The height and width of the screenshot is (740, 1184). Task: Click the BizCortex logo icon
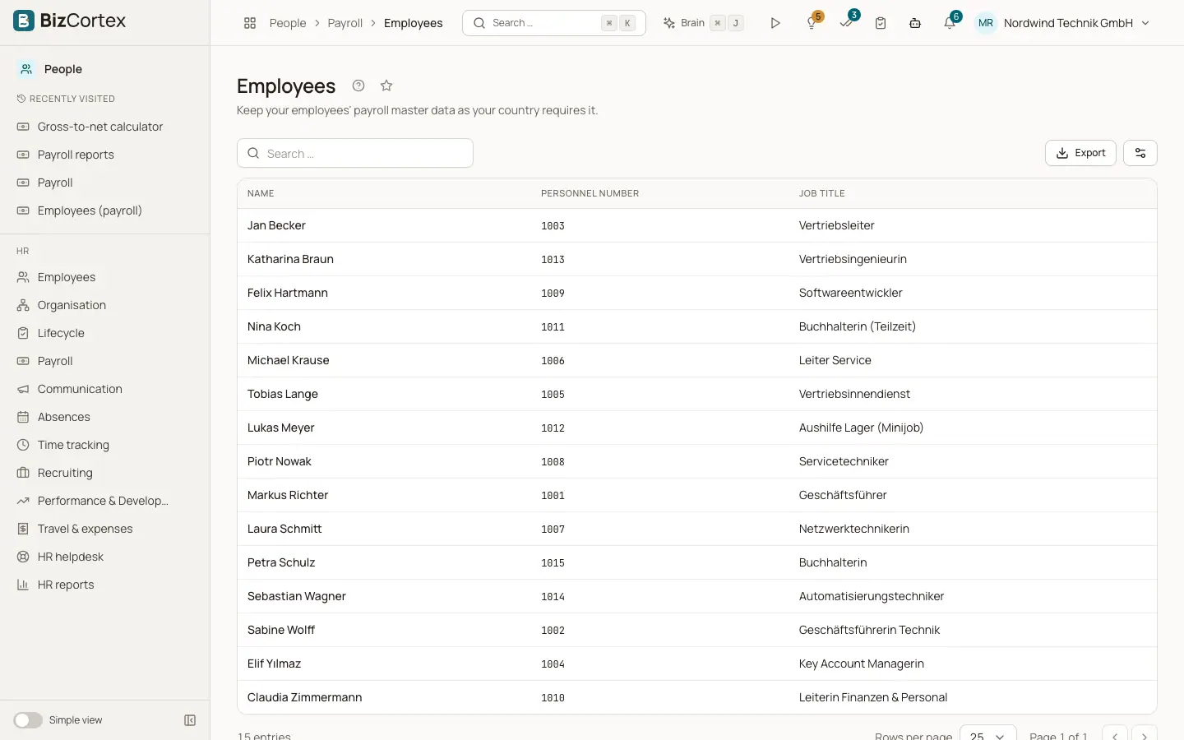[24, 21]
